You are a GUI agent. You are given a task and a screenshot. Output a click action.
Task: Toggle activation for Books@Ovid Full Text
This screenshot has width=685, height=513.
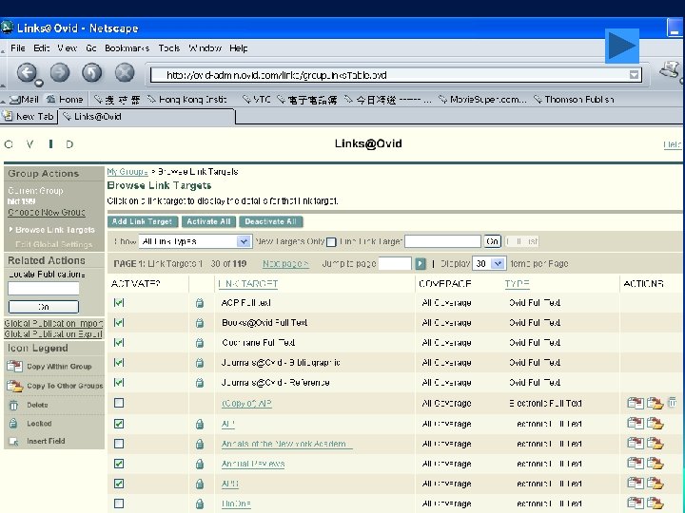click(x=119, y=322)
